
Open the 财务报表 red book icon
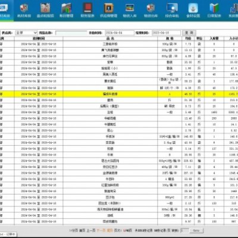(87, 10)
